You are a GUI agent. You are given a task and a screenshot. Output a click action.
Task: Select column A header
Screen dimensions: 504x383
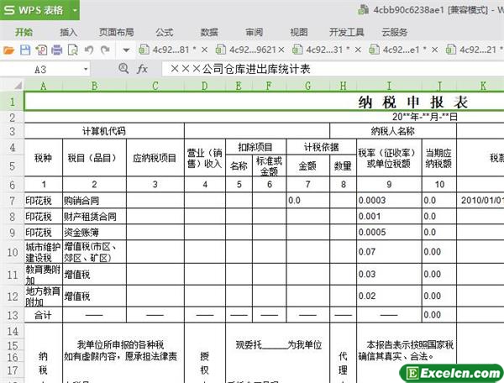tap(44, 86)
